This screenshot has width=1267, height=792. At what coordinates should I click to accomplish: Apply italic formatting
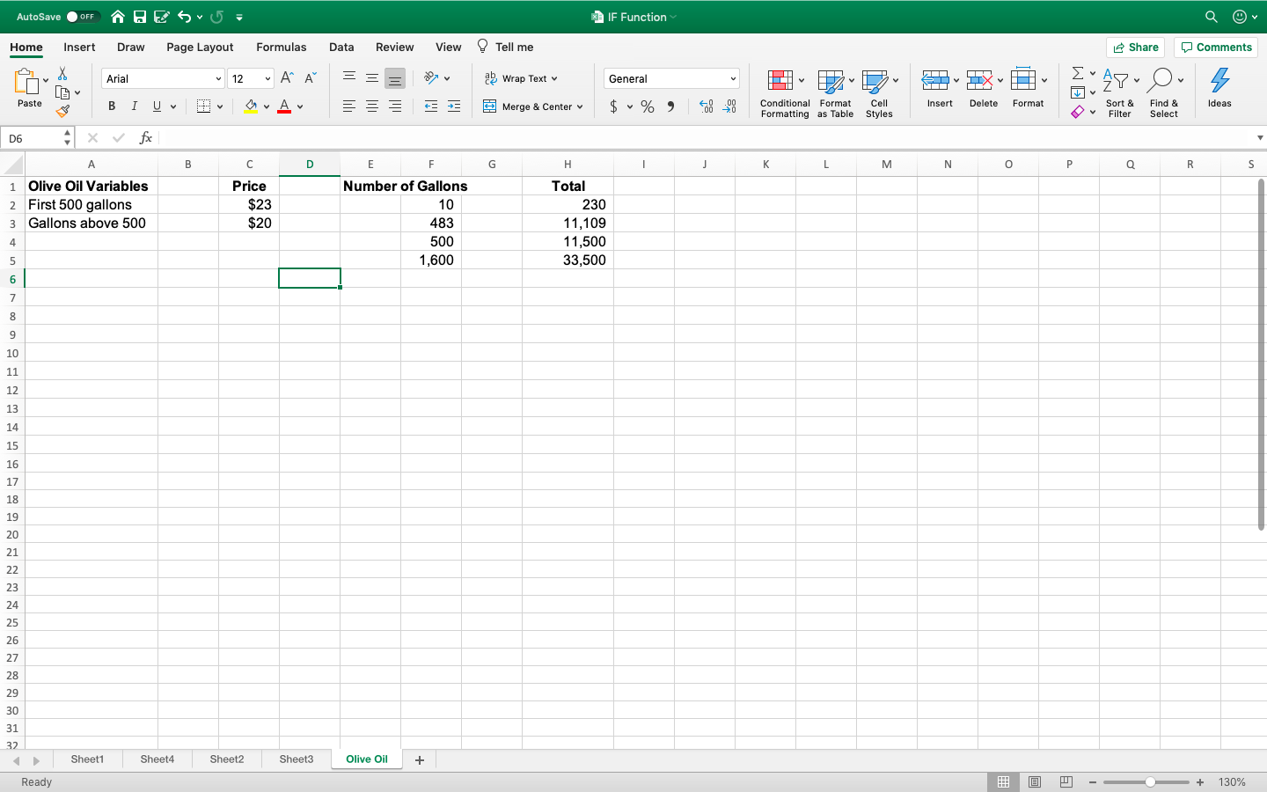coord(134,106)
